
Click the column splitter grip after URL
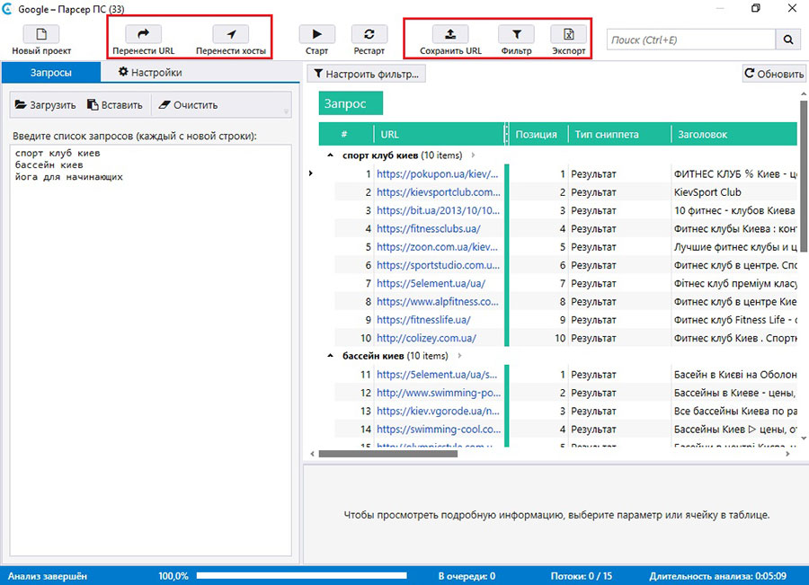coord(507,134)
